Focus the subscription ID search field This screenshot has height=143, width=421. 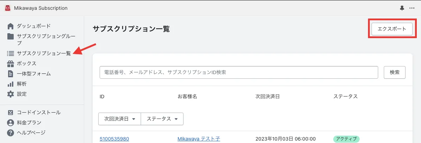(x=239, y=72)
